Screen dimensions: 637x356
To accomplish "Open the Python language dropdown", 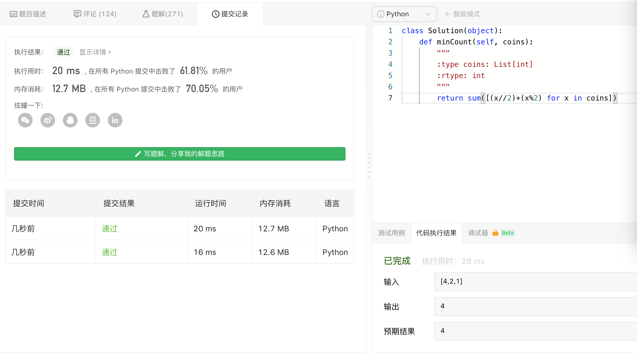I will (404, 14).
